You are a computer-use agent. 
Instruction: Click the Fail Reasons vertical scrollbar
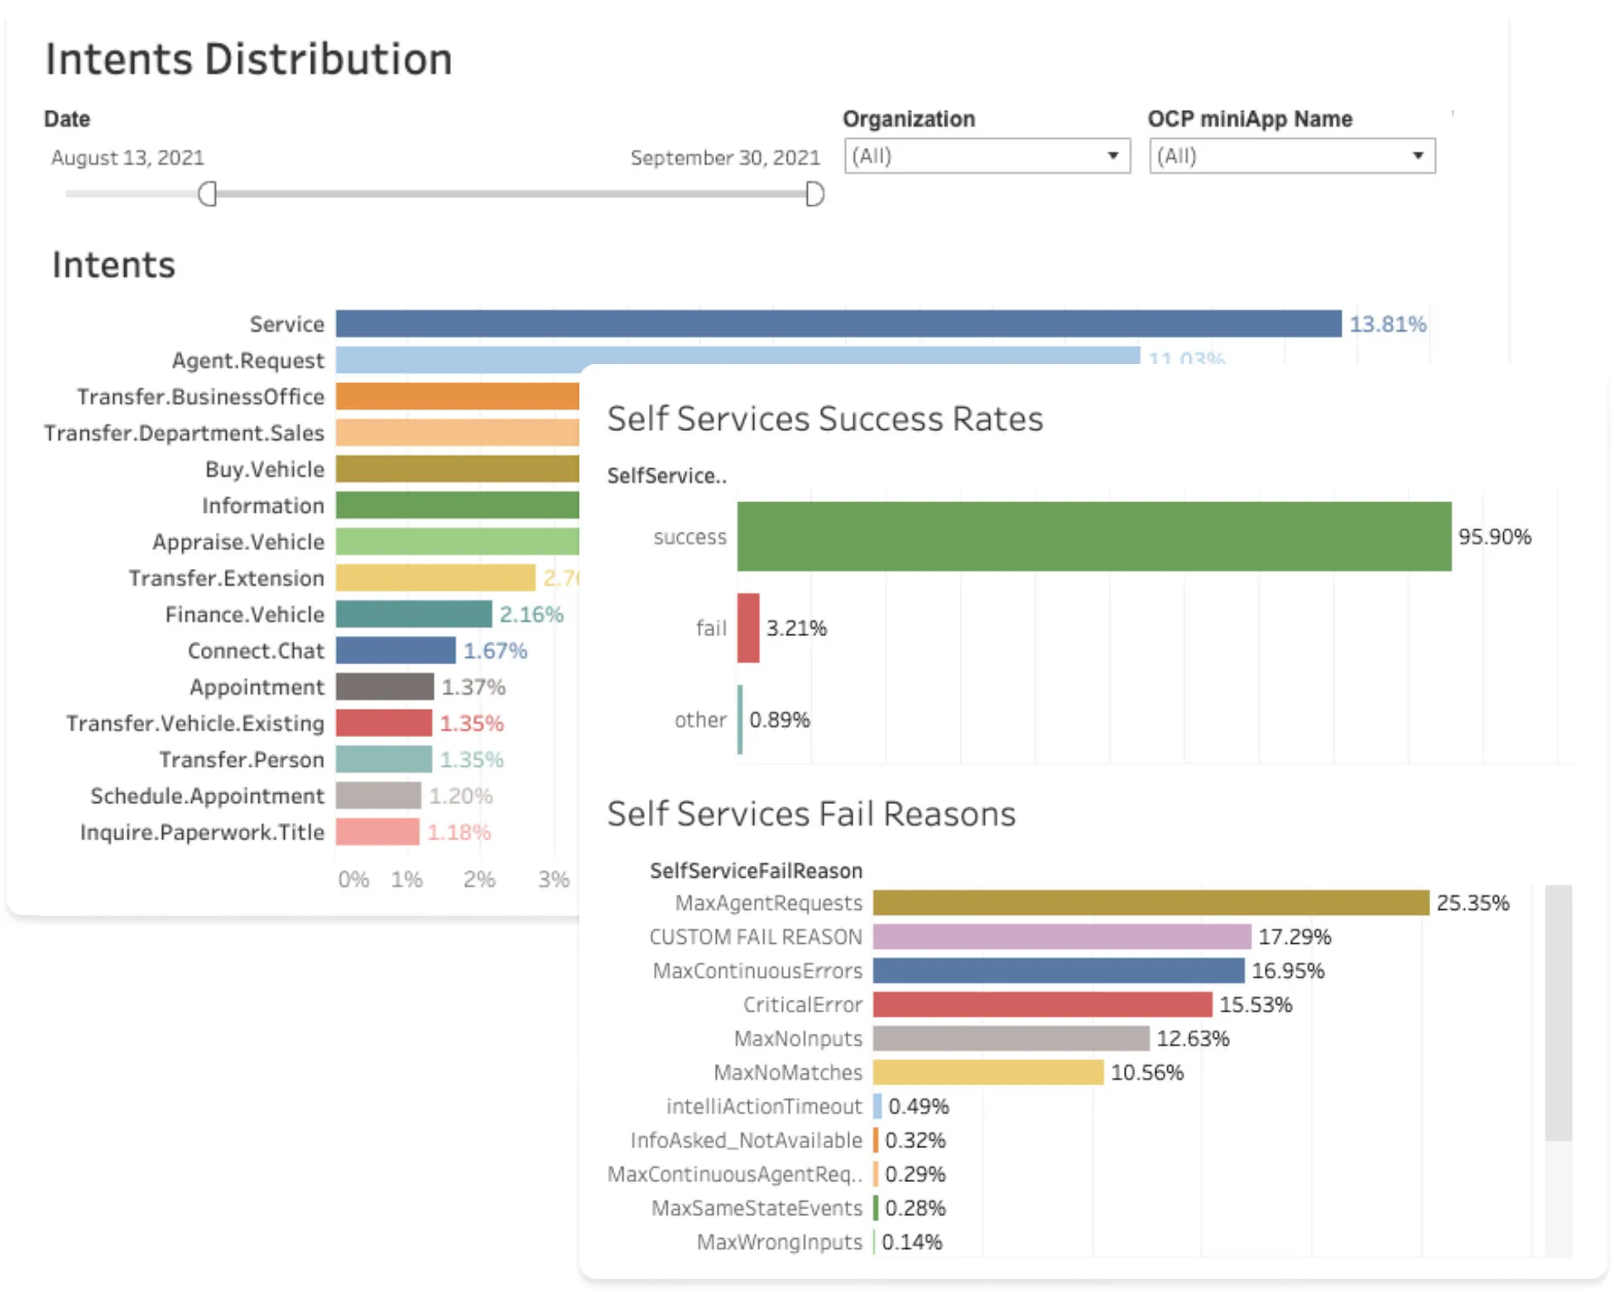(x=1558, y=1013)
